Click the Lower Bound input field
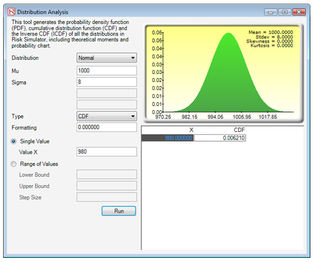 [x=107, y=174]
